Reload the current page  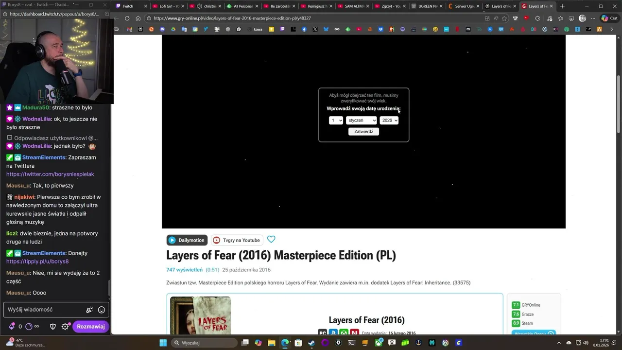click(x=127, y=18)
